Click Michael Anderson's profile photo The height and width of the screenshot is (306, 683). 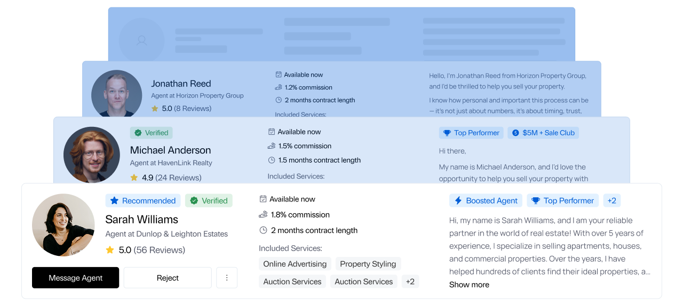pyautogui.click(x=92, y=155)
